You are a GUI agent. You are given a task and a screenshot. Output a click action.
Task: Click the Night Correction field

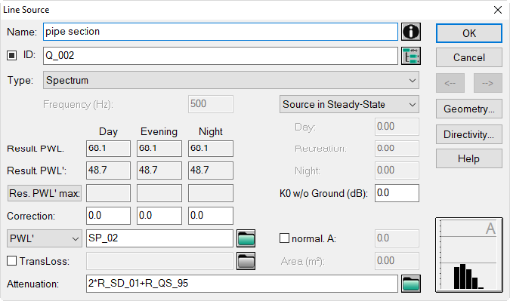pyautogui.click(x=211, y=216)
